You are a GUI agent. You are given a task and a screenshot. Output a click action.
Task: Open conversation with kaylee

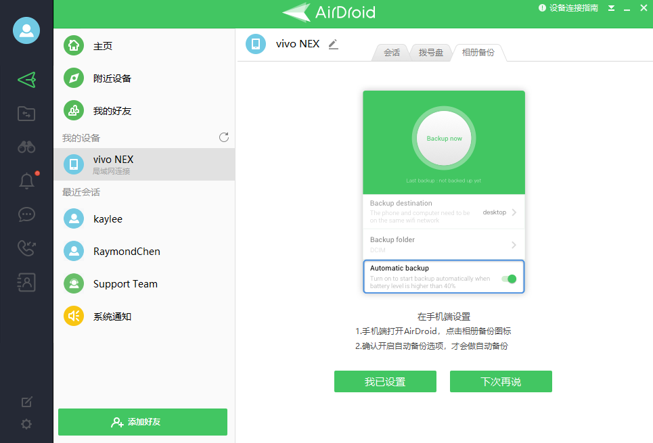point(145,218)
